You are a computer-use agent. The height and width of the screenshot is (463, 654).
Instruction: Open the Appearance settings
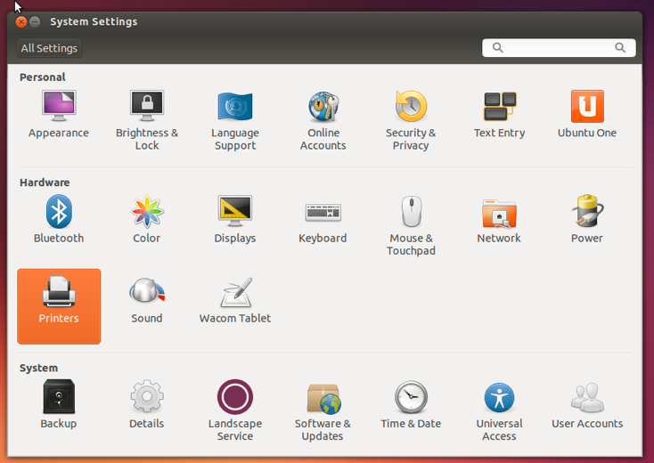59,114
